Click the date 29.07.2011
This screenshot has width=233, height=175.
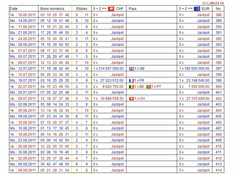pos(27,99)
